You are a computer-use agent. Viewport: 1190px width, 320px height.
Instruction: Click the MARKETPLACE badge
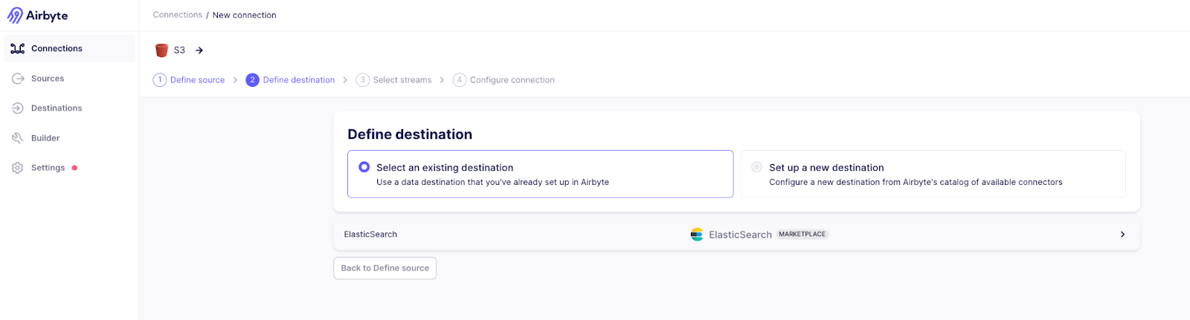(x=802, y=235)
